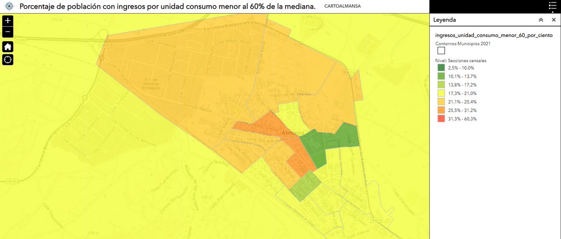Click the 'Contornos Municipios 2021' label
Screen dimensions: 561x239
point(463,43)
